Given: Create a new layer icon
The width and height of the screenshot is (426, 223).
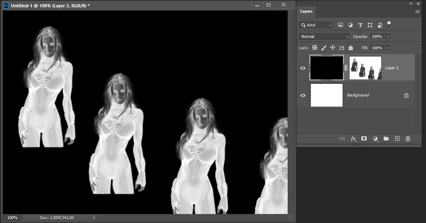Looking at the screenshot, I should click(397, 138).
